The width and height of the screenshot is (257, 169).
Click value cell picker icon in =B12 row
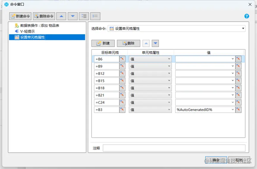click(238, 74)
